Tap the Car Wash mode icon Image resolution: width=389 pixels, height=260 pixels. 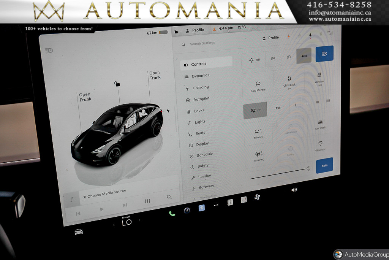320,124
